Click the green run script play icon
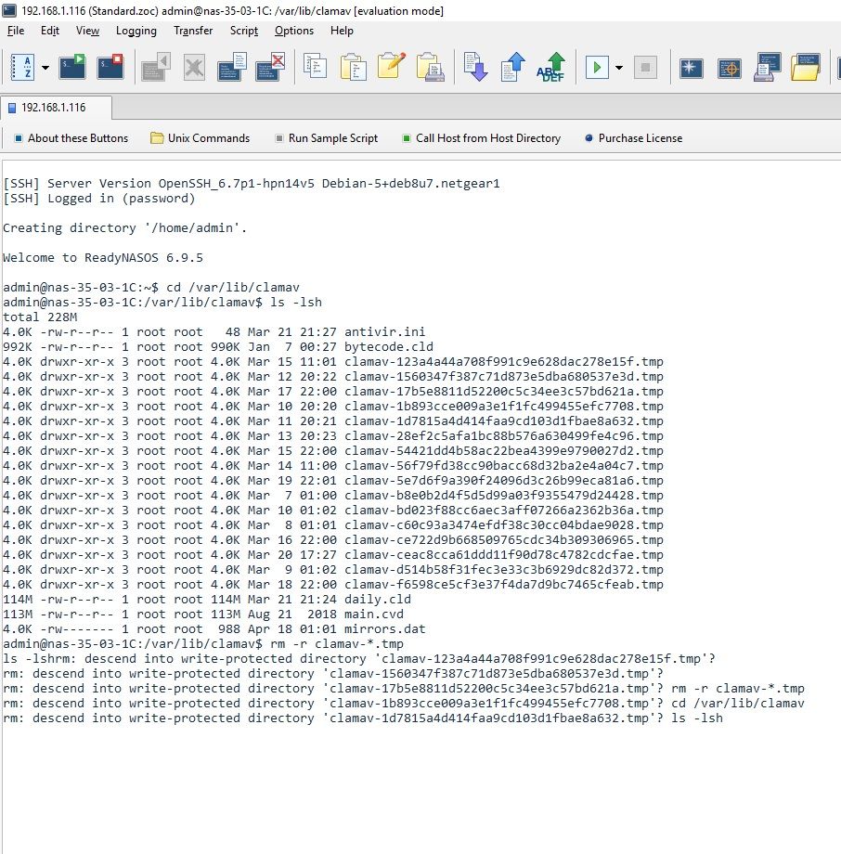Screen dimensions: 841x854 [597, 68]
